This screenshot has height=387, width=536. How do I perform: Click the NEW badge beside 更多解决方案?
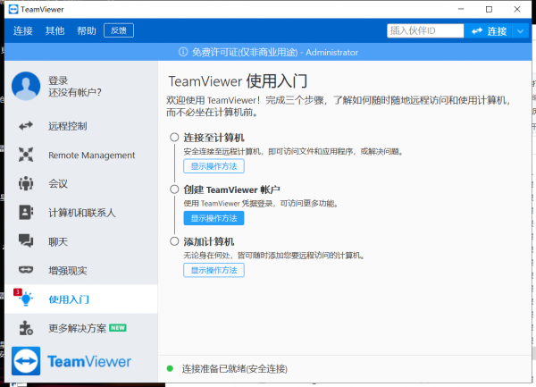pos(118,328)
